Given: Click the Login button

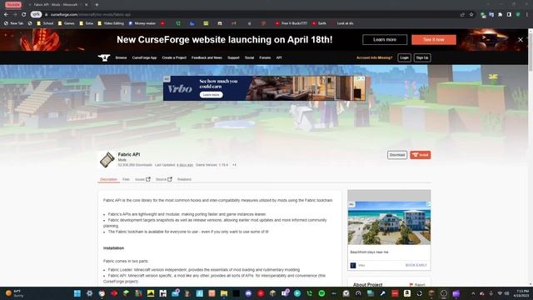Looking at the screenshot, I should click(404, 57).
